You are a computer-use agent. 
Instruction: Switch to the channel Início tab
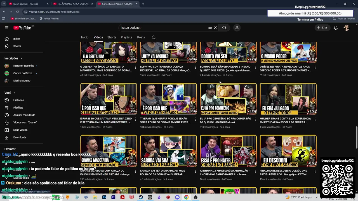pyautogui.click(x=85, y=37)
